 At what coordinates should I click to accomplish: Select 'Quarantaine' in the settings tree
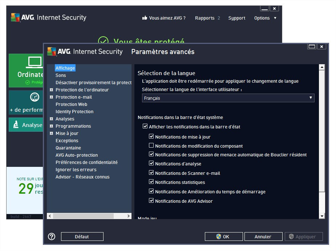tap(68, 148)
